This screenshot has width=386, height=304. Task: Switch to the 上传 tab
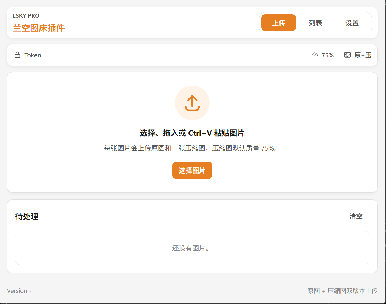click(x=278, y=23)
